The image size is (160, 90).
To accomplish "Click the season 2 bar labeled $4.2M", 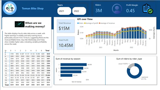I will click(x=72, y=68).
